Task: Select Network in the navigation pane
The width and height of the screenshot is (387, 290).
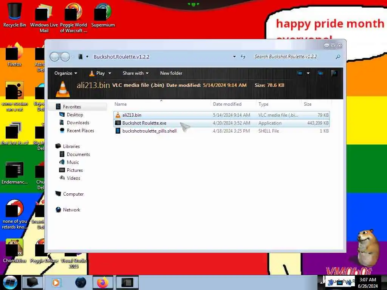Action: click(x=71, y=210)
